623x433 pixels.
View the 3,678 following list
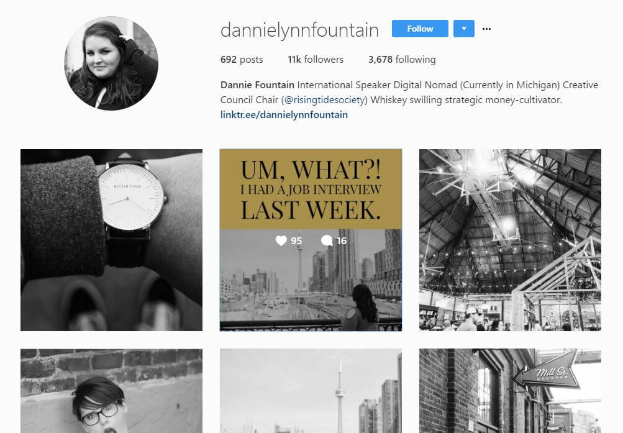(402, 60)
